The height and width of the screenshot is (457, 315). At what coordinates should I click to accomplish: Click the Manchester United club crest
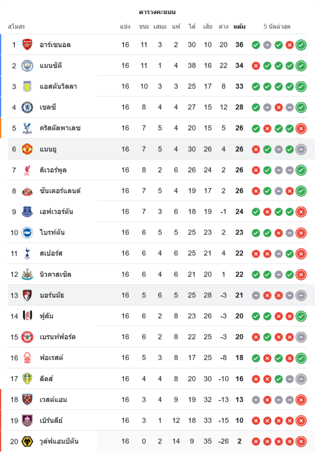click(27, 149)
